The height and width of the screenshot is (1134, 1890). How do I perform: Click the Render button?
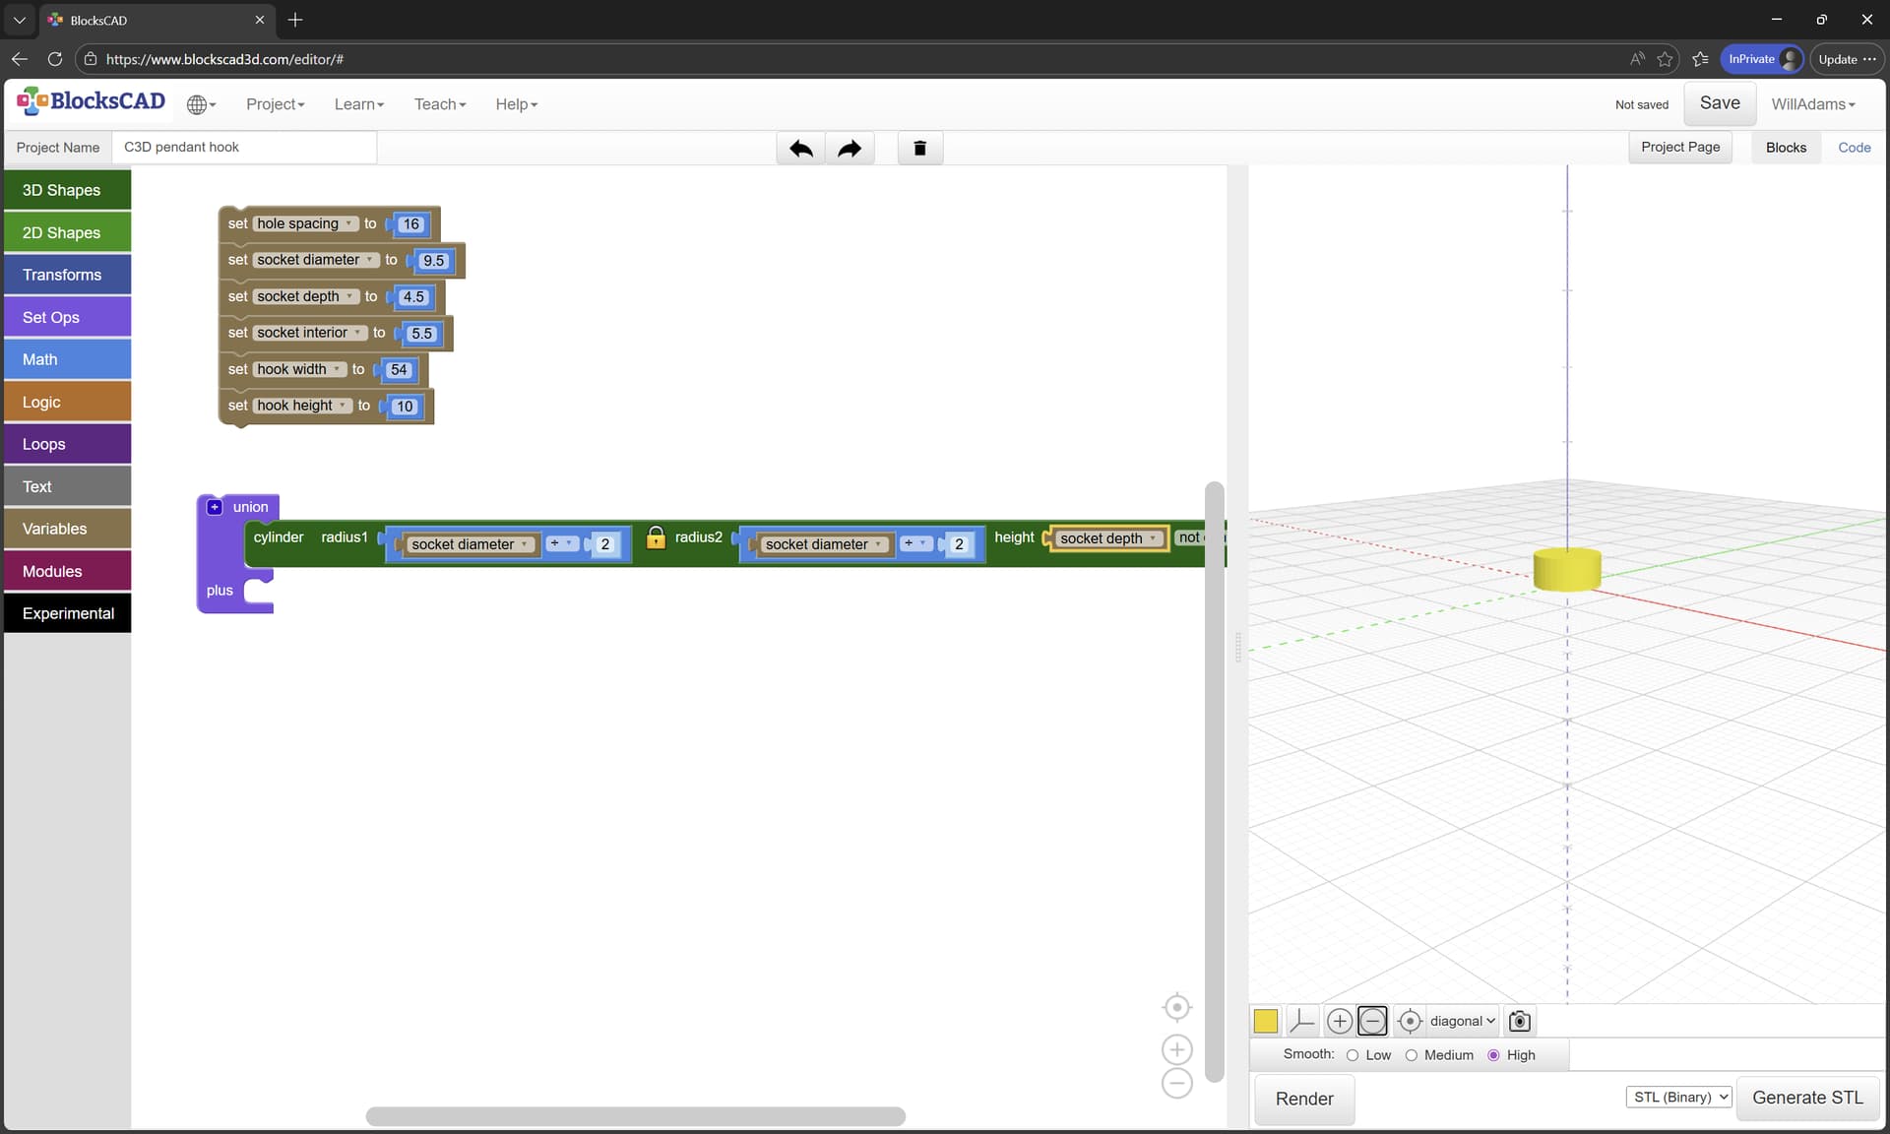pos(1303,1099)
